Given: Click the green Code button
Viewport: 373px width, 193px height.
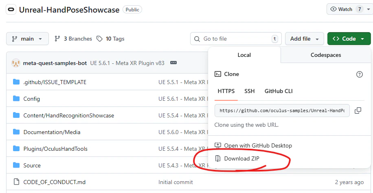Looking at the screenshot, I should click(x=349, y=39).
